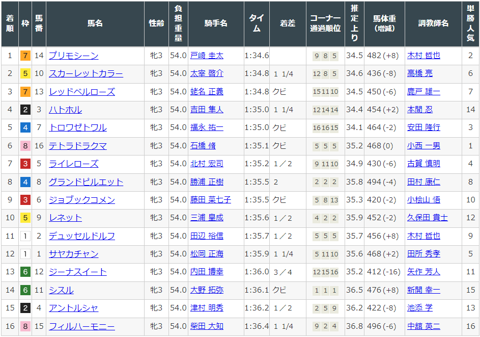Image resolution: width=480 pixels, height=337 pixels.
Task: Open trainer profile 田村 康仁
Action: [x=423, y=182]
